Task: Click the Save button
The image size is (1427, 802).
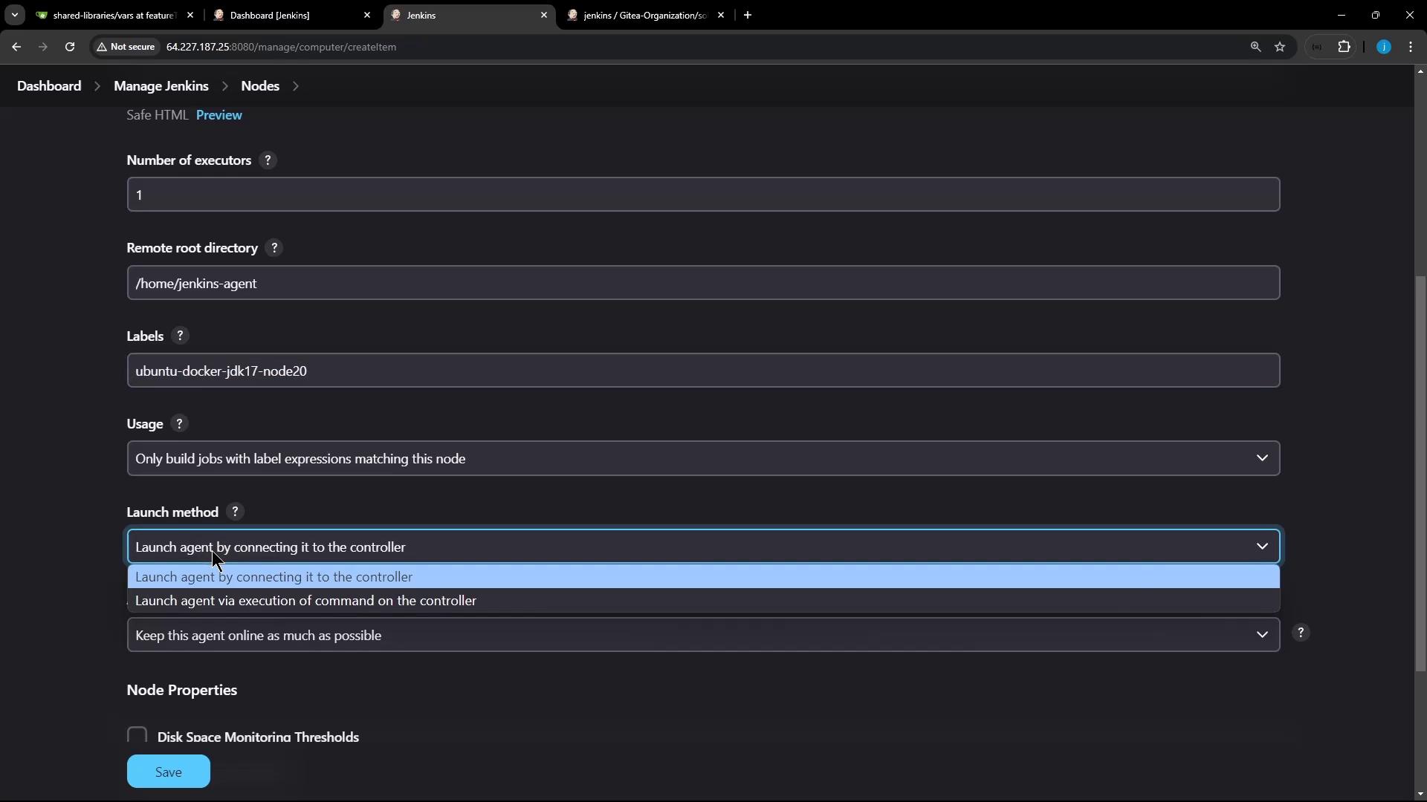Action: click(168, 772)
